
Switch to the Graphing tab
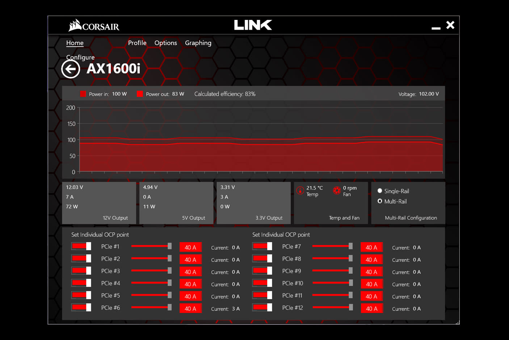coord(198,43)
